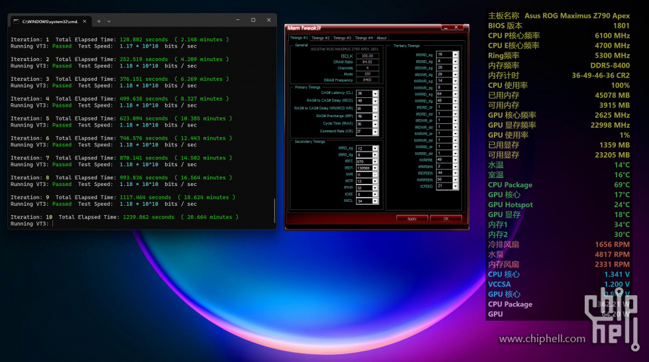The height and width of the screenshot is (362, 649).
Task: Switch to the Timings #2 tab
Action: coord(320,38)
